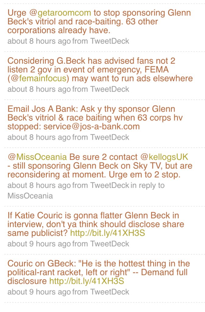This screenshot has width=205, height=312.
Task: Open TweetDeck link under Katie Couric publicist tweet
Action: (109, 244)
